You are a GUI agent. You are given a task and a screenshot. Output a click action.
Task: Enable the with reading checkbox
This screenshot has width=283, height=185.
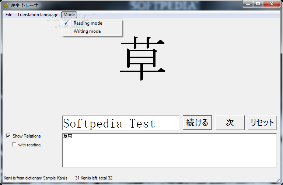14,145
